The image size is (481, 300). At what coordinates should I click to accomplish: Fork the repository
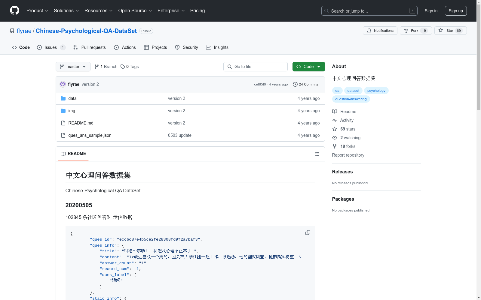pos(415,31)
